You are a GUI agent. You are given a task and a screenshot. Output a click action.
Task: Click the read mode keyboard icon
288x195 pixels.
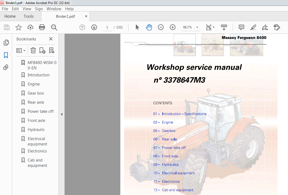tap(224, 27)
